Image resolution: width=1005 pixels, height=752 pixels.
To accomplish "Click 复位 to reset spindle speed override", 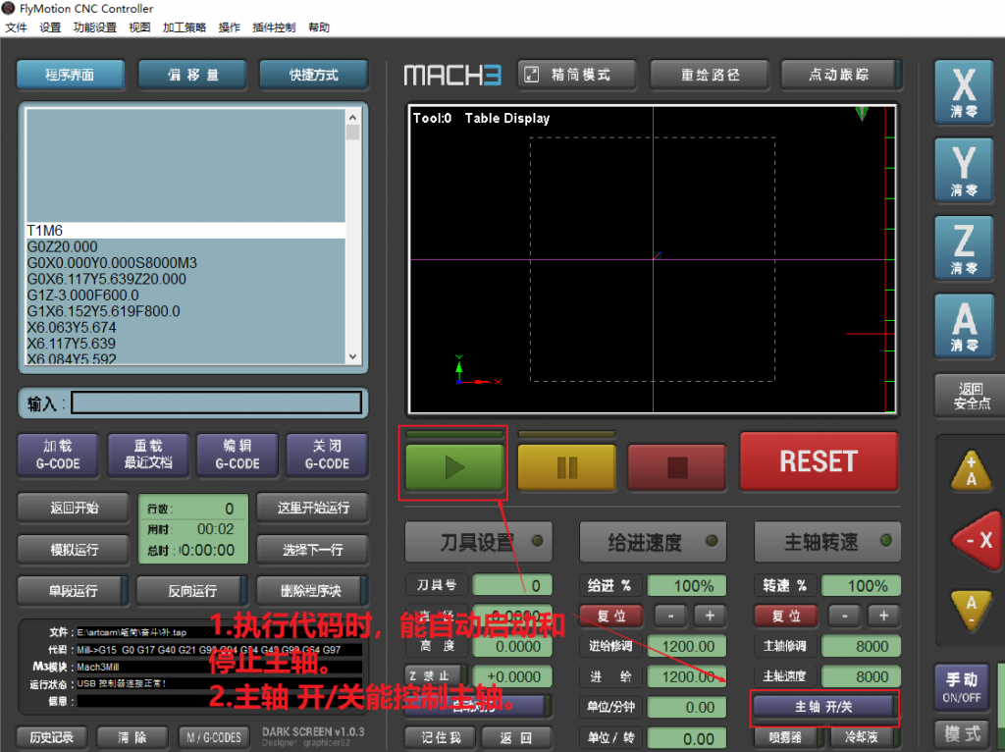I will [x=786, y=617].
